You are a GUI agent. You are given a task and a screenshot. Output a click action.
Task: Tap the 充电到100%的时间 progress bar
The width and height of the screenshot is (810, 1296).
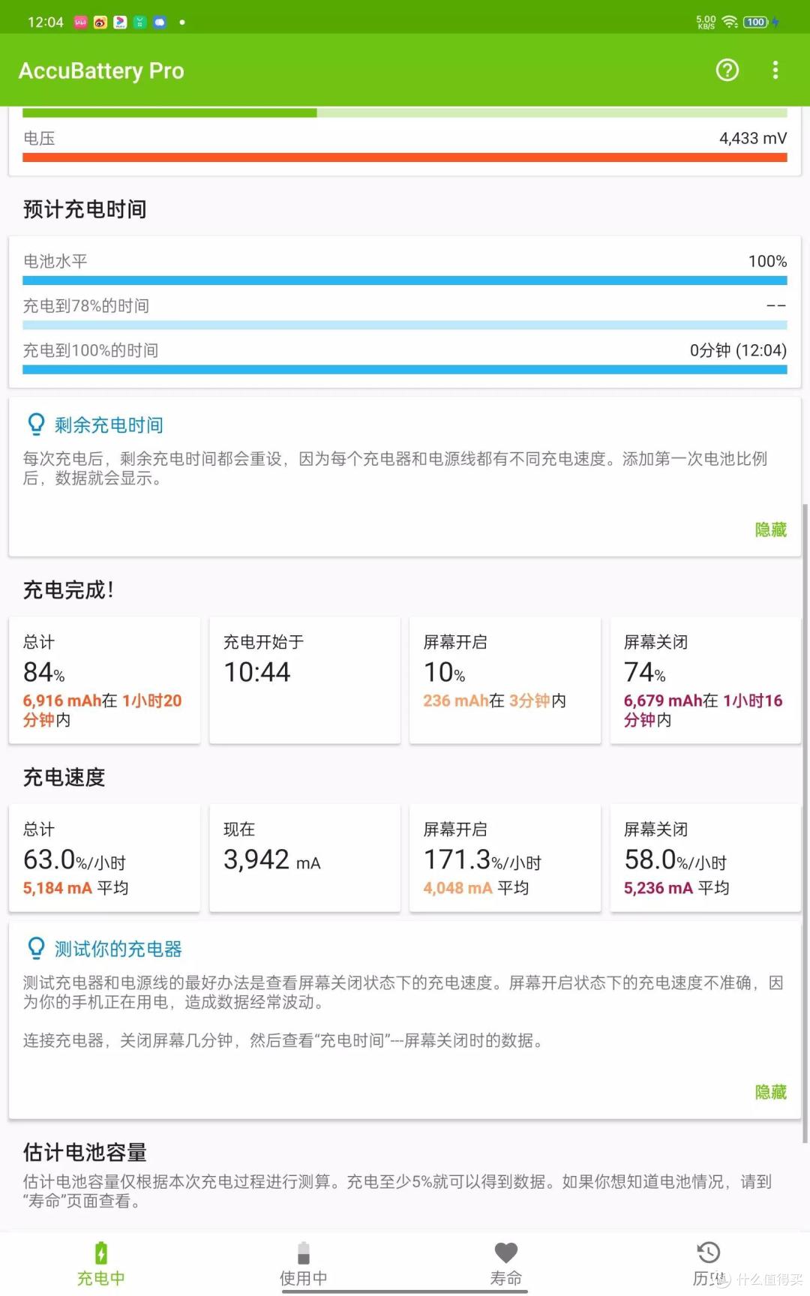405,370
